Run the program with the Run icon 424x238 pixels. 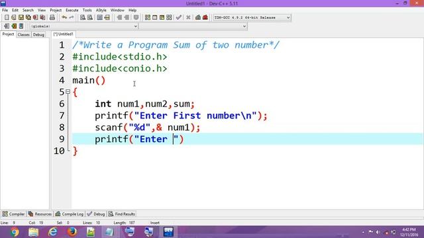pos(154,18)
